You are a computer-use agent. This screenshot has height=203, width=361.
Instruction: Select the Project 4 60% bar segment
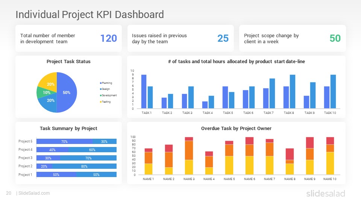[x=93, y=150]
